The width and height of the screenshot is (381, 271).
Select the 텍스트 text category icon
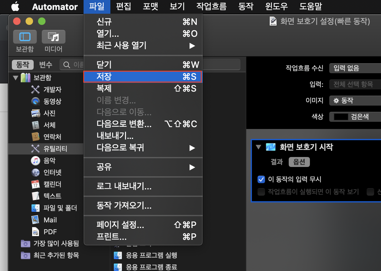[x=36, y=196]
